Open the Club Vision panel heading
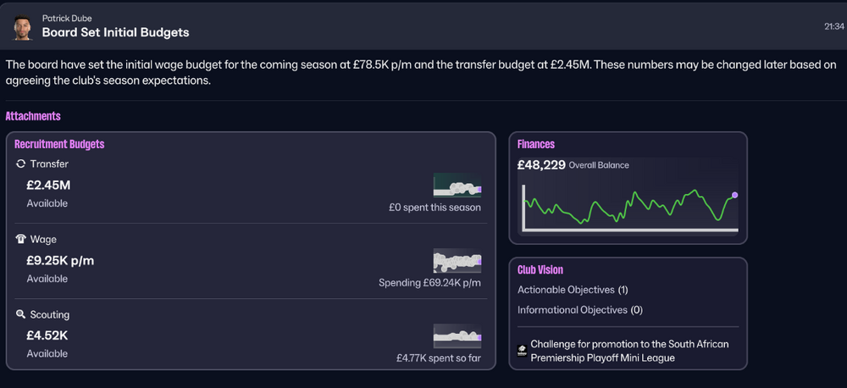Viewport: 847px width, 388px height. point(540,269)
